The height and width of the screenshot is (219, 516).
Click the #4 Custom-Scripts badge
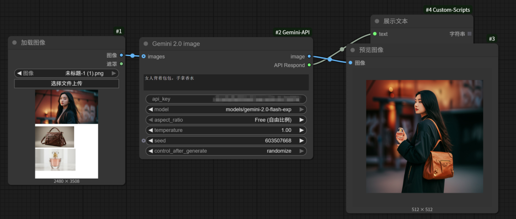[x=448, y=10]
